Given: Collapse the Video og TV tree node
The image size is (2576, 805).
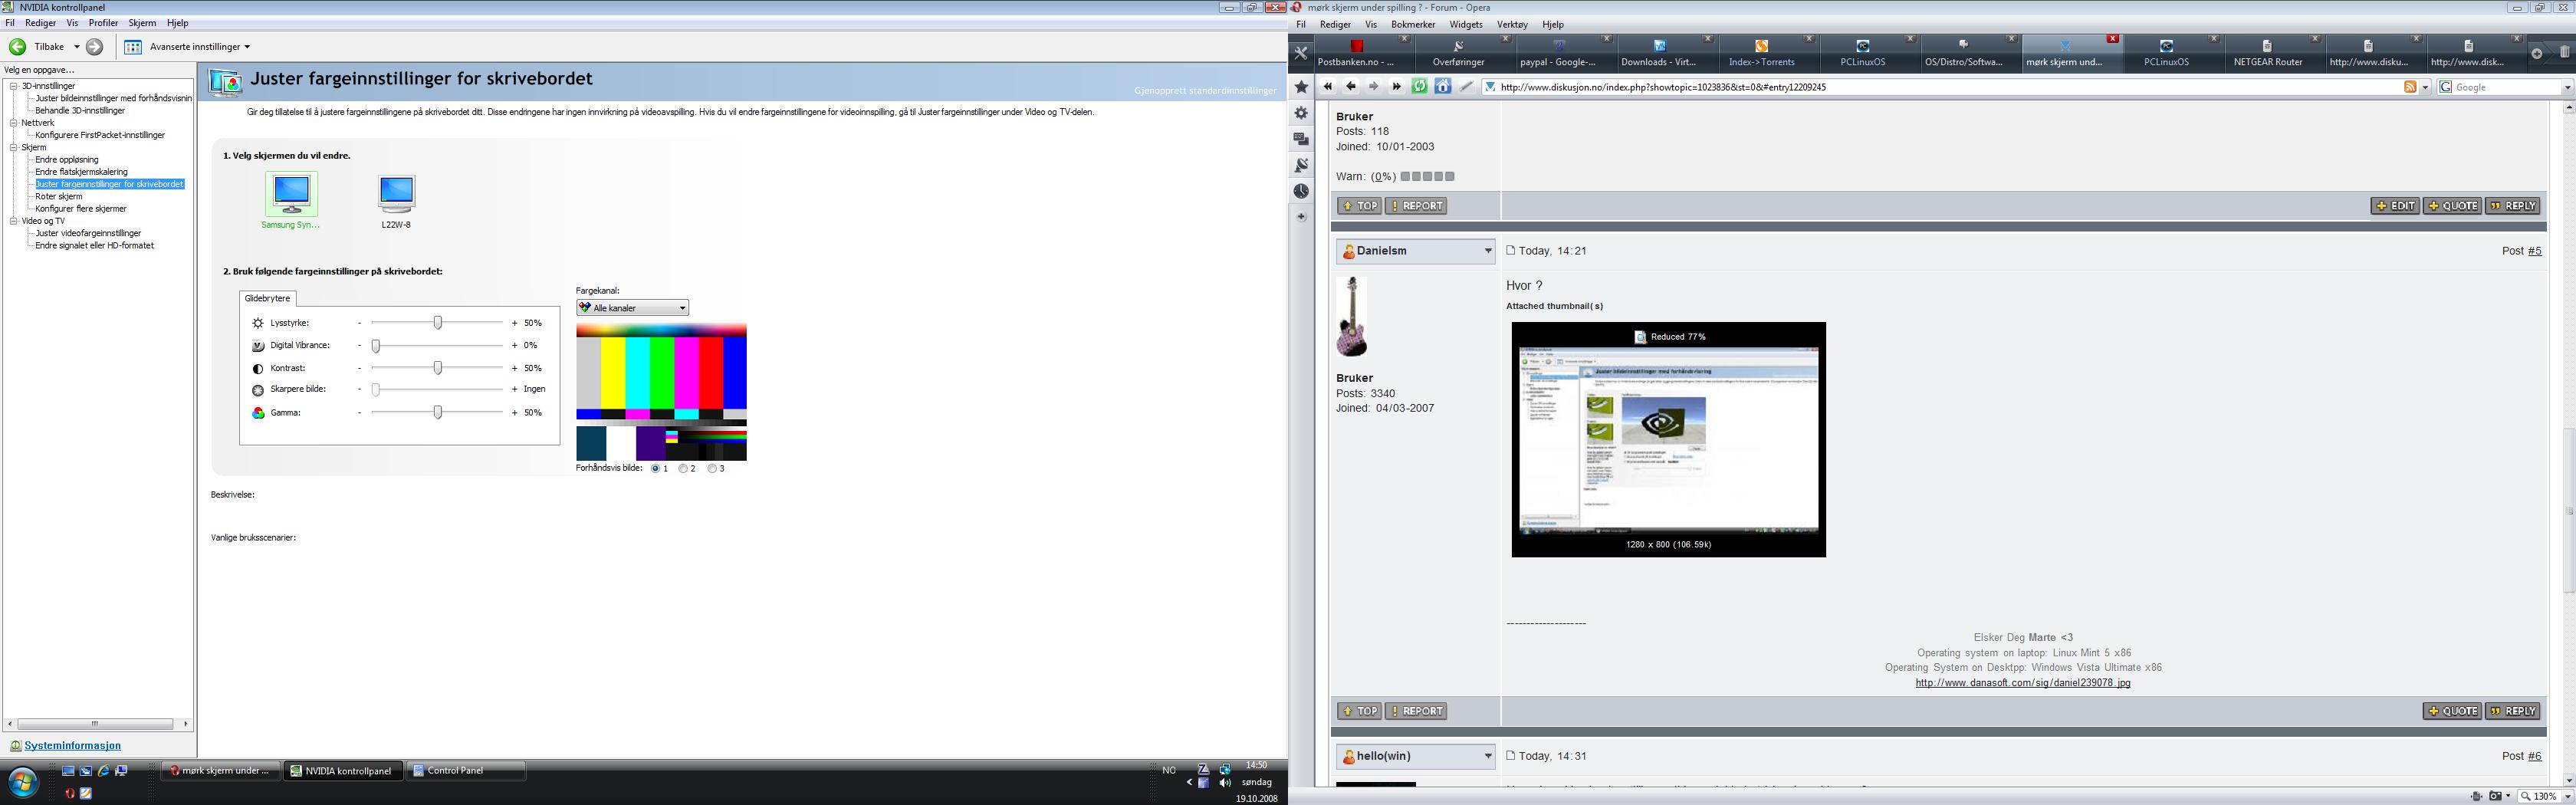Looking at the screenshot, I should [x=14, y=221].
